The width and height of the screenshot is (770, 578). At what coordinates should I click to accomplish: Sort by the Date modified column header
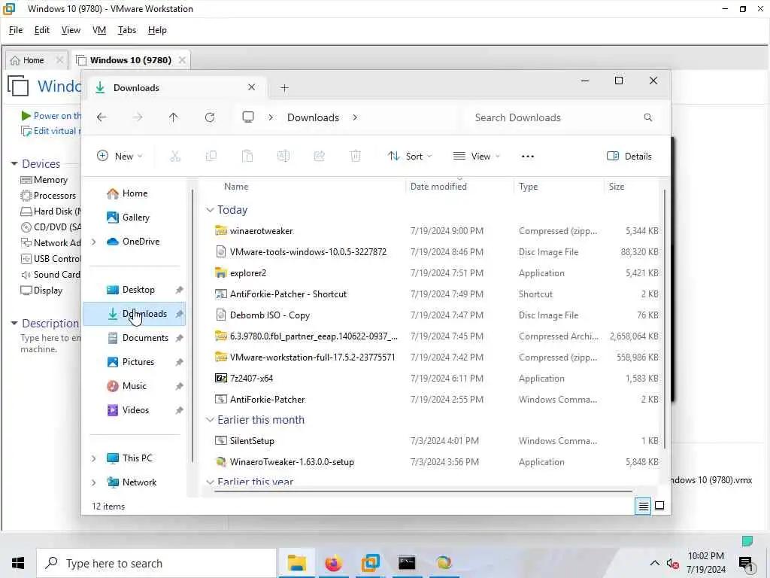tap(438, 187)
